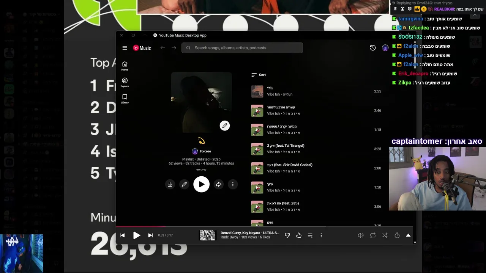
Task: Click the blue thumbnail at bottom-left corner
Action: pos(21,253)
